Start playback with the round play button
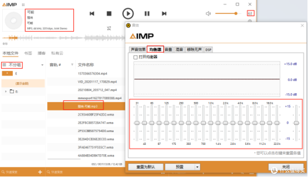This screenshot has height=177, width=308. 128,14
